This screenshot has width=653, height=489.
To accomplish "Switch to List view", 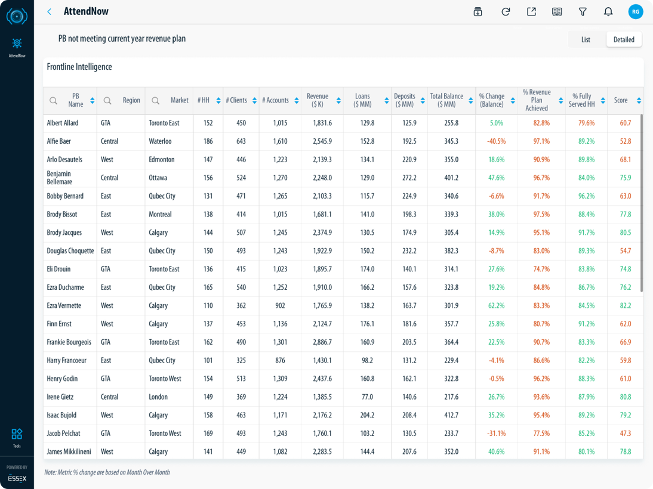I will pos(586,39).
